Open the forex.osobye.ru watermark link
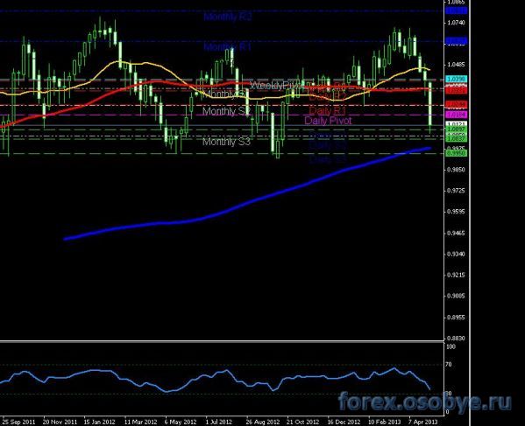This screenshot has height=426, width=525. (424, 402)
